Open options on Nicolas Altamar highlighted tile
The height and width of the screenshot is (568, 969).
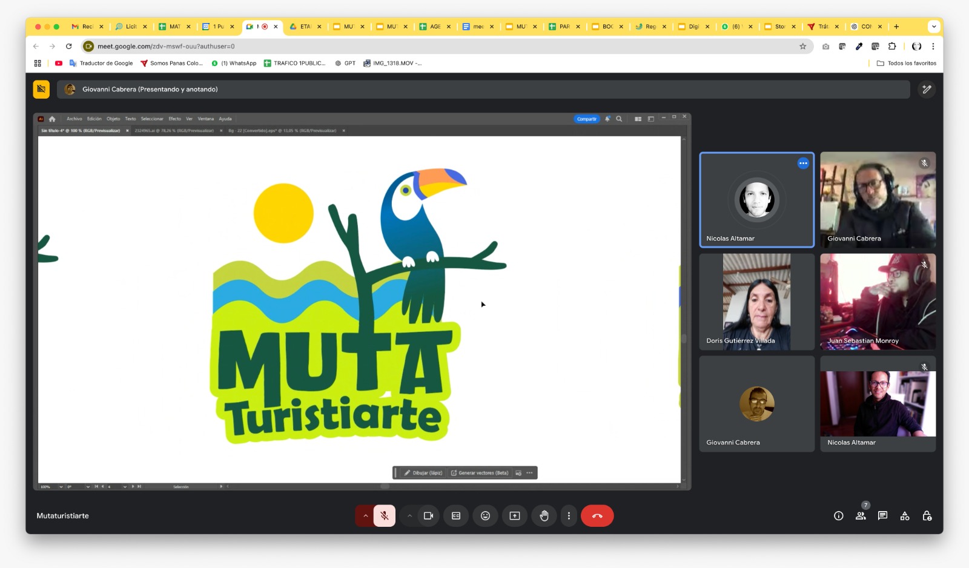click(x=803, y=163)
